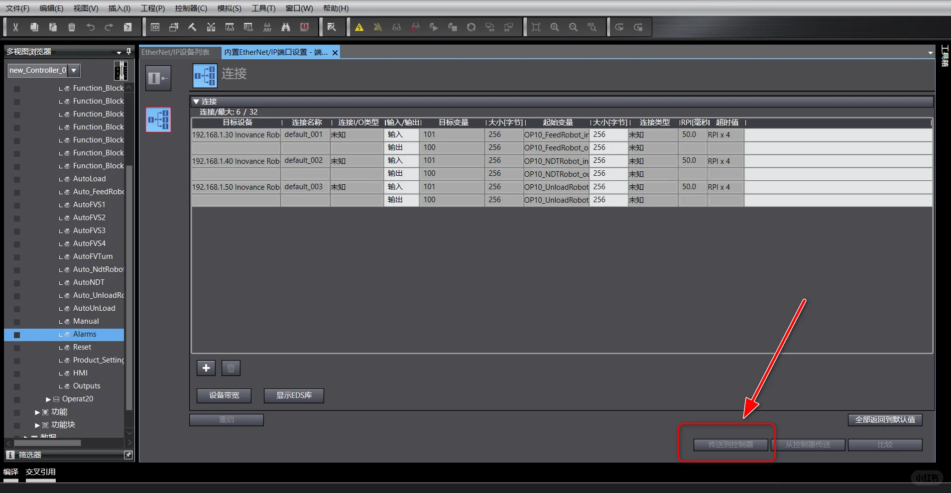Click the build hammer icon
The width and height of the screenshot is (951, 493).
(192, 27)
